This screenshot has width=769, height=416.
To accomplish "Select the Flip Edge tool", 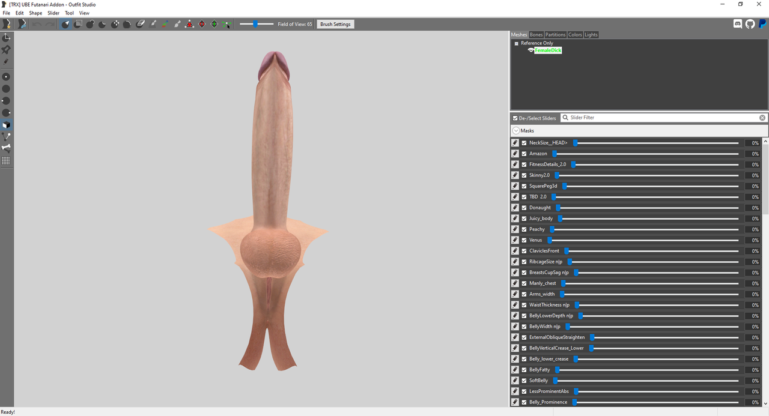I will click(202, 24).
